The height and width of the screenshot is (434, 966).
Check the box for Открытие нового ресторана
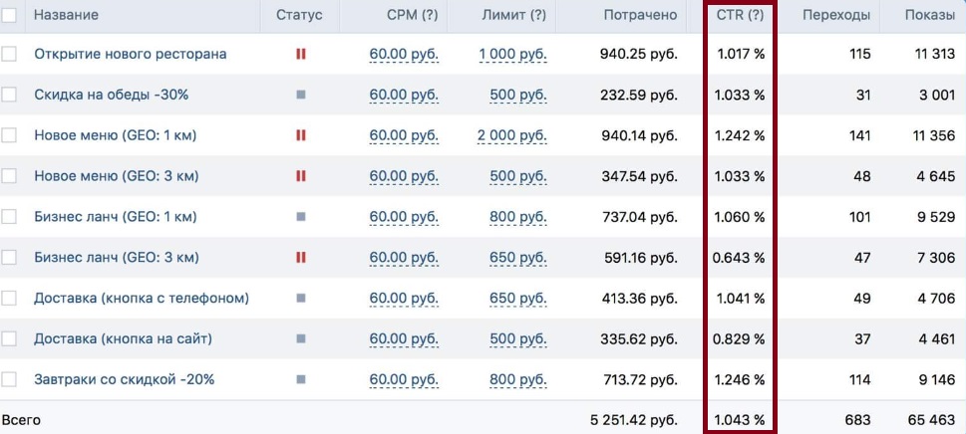[9, 54]
